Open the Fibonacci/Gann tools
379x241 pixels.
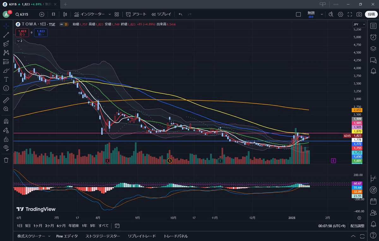[6, 44]
